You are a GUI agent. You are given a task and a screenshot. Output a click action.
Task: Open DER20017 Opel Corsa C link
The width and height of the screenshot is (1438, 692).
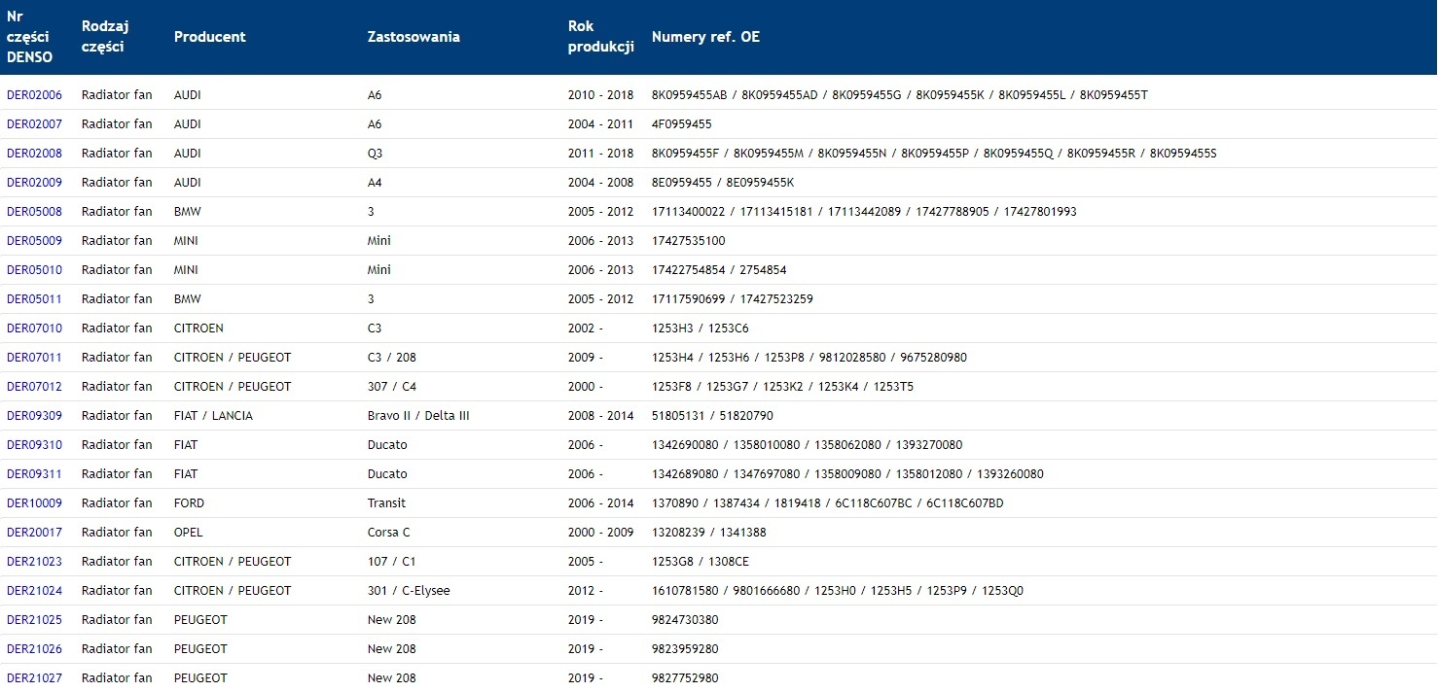[34, 533]
